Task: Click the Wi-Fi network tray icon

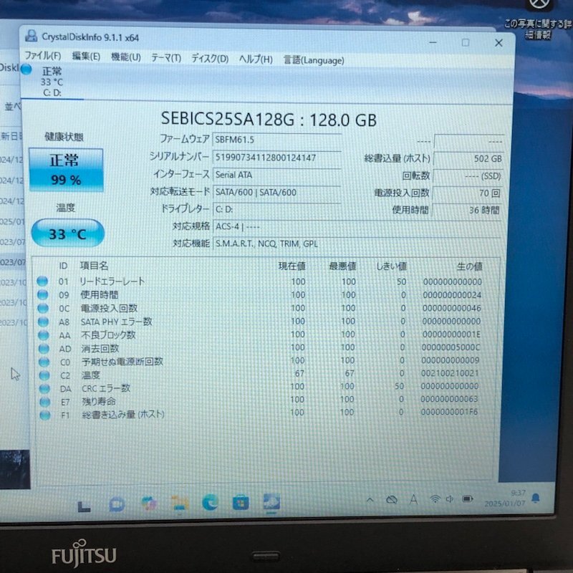Action: coord(435,499)
